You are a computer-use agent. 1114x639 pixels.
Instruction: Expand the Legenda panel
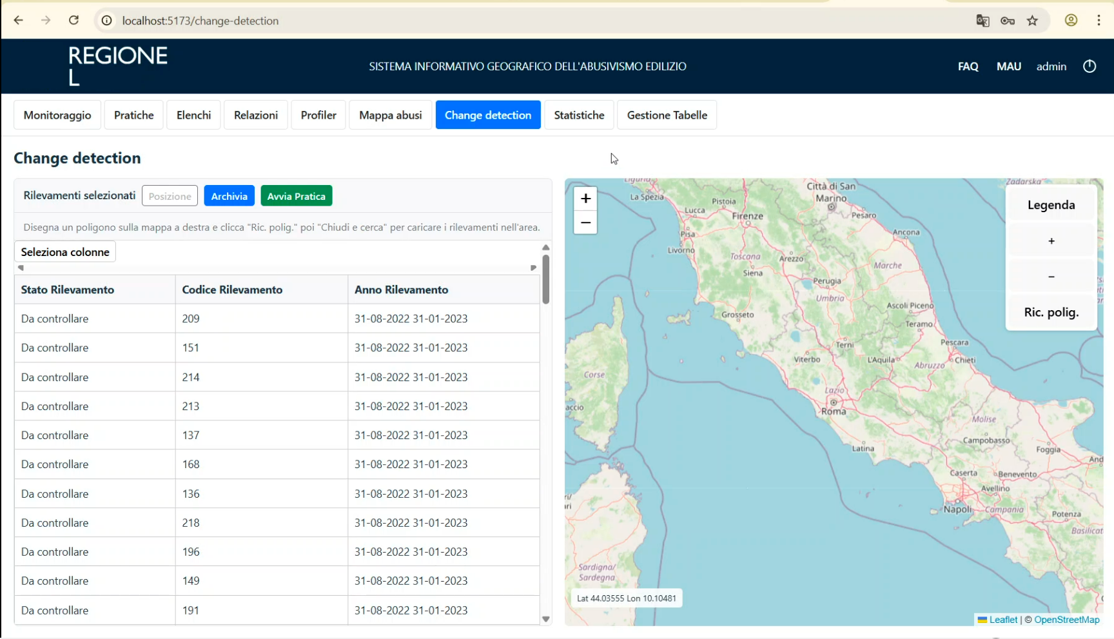(1051, 205)
